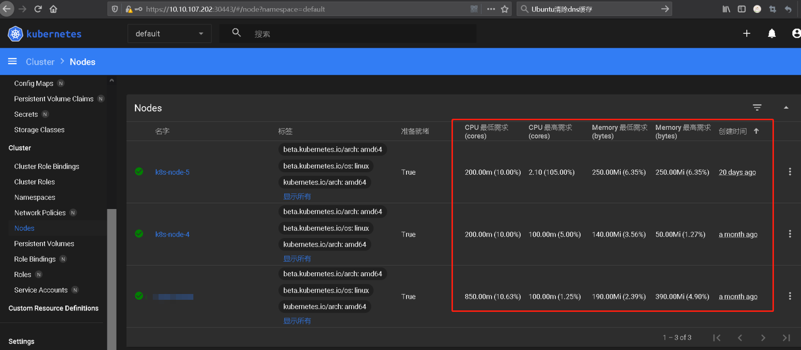Go to next page of nodes table

763,338
